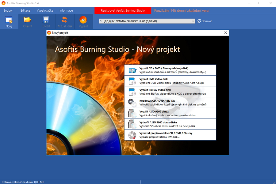Maximize the Asoftis Burning Studio window

point(260,3)
